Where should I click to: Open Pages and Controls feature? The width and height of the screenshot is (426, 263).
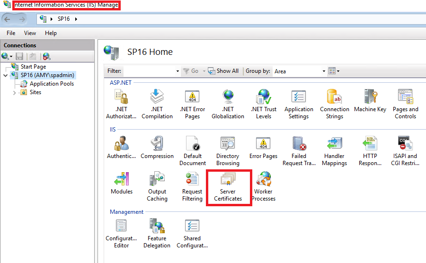pos(405,104)
